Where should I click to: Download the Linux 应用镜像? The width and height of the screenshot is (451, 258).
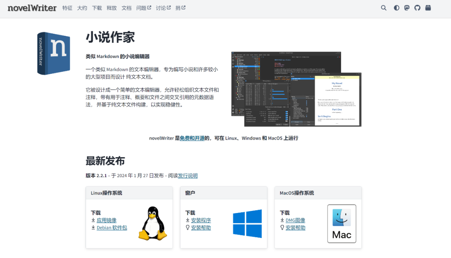coord(106,220)
